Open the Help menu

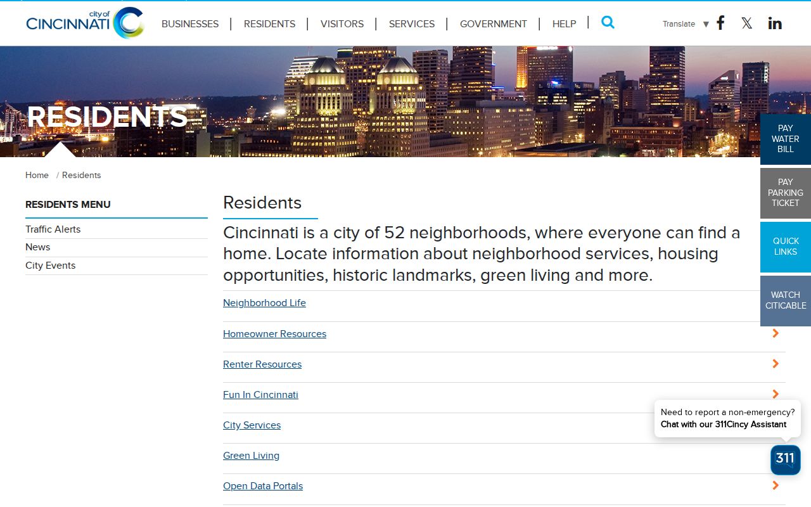[565, 24]
